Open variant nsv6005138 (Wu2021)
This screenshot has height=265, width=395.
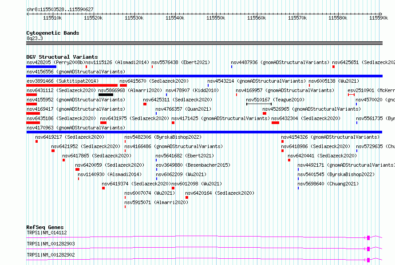tap(334, 81)
